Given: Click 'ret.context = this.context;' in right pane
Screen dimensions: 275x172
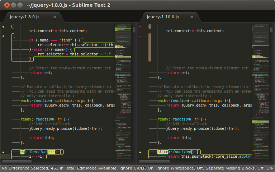Looking at the screenshot, I should click(x=195, y=31).
